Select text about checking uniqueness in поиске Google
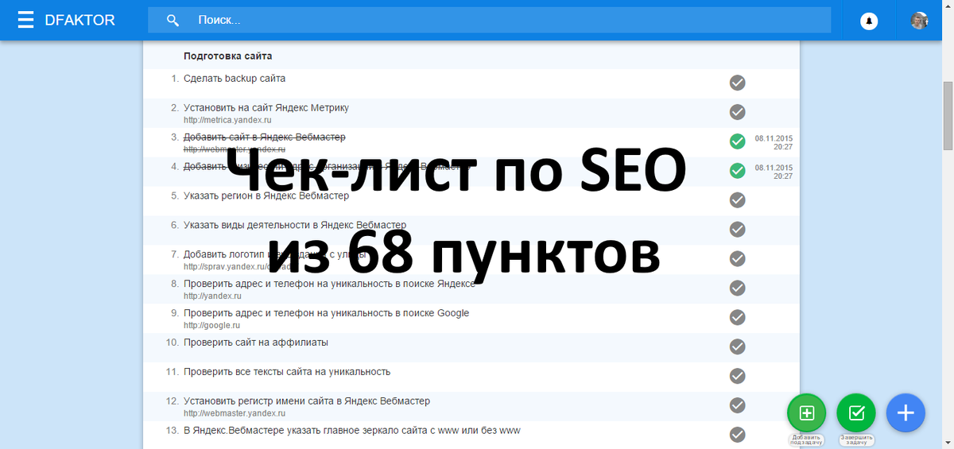The width and height of the screenshot is (954, 449). click(327, 313)
